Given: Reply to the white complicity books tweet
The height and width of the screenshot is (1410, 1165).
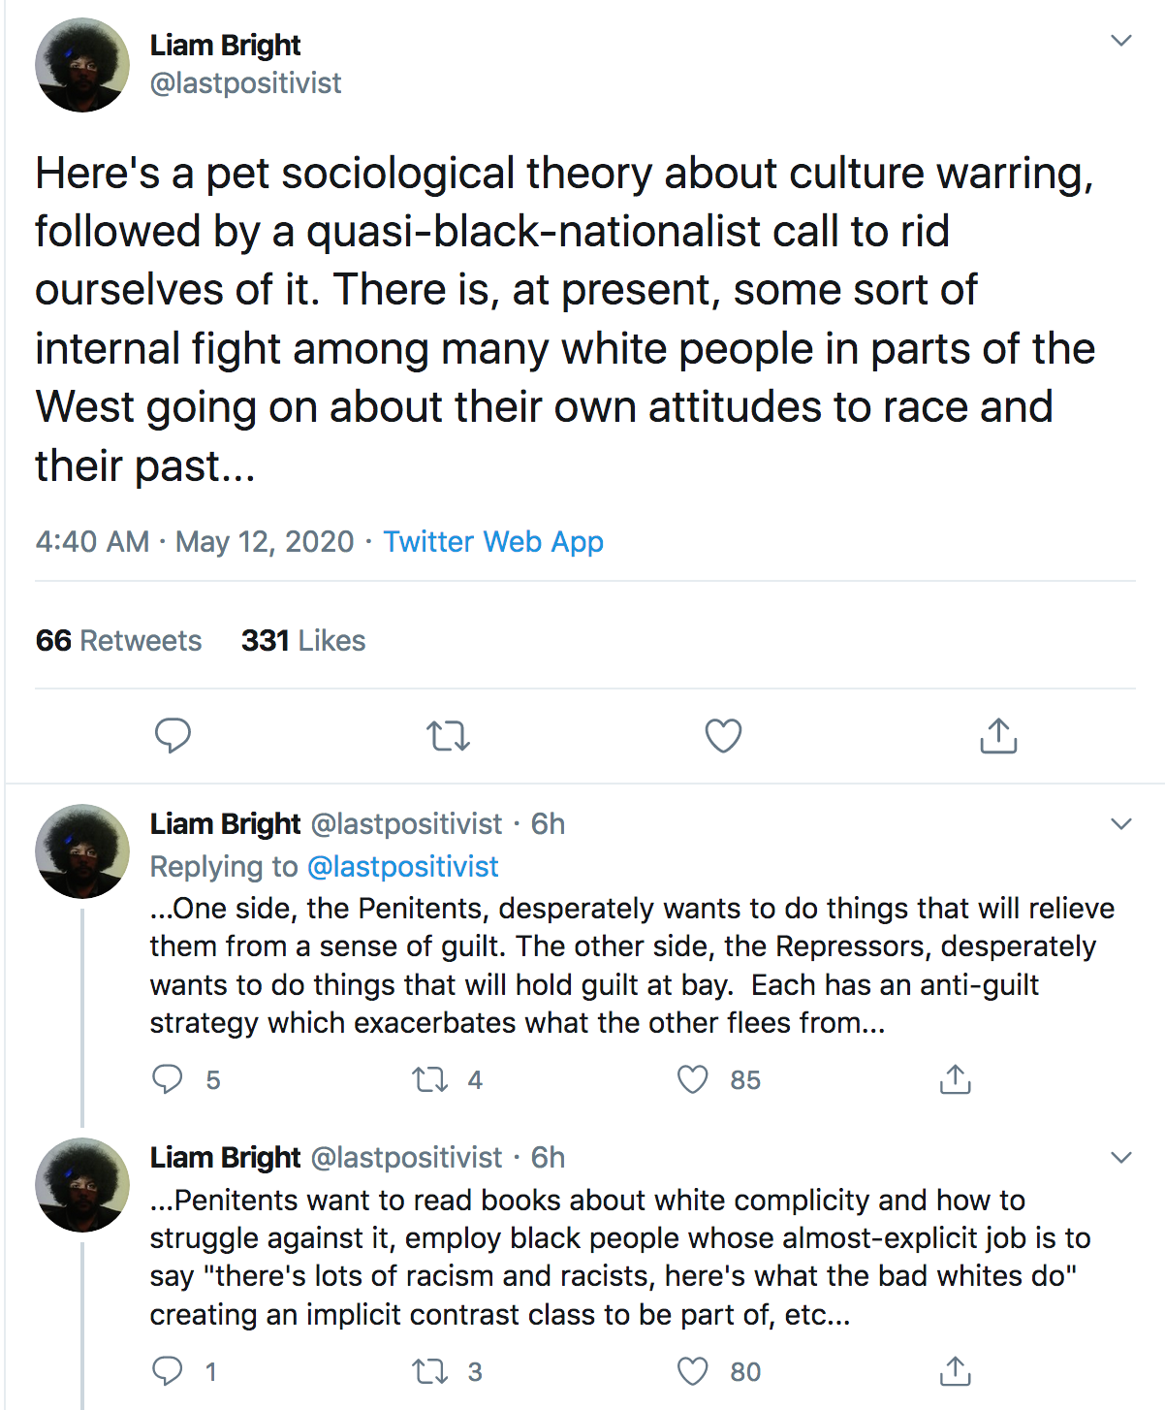Looking at the screenshot, I should (168, 1371).
